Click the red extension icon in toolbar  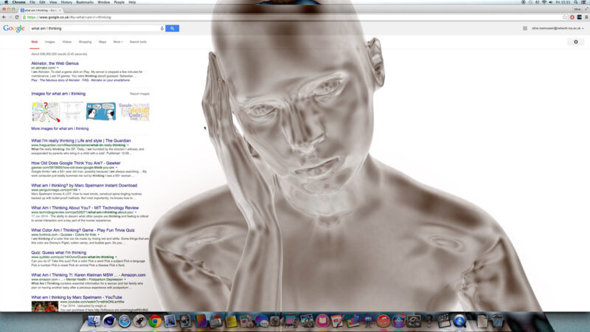(572, 17)
